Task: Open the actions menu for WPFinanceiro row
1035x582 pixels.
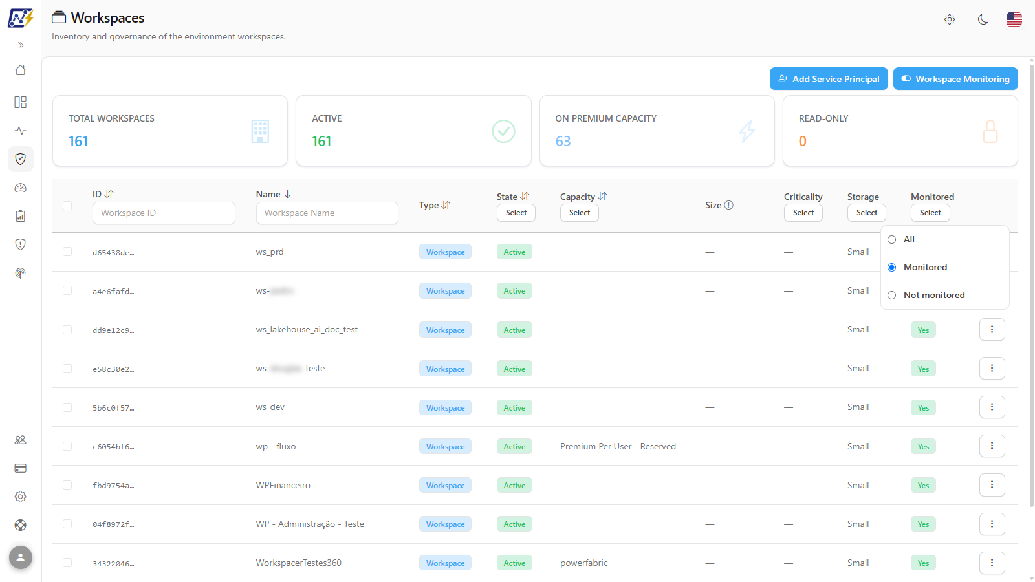Action: pos(992,485)
